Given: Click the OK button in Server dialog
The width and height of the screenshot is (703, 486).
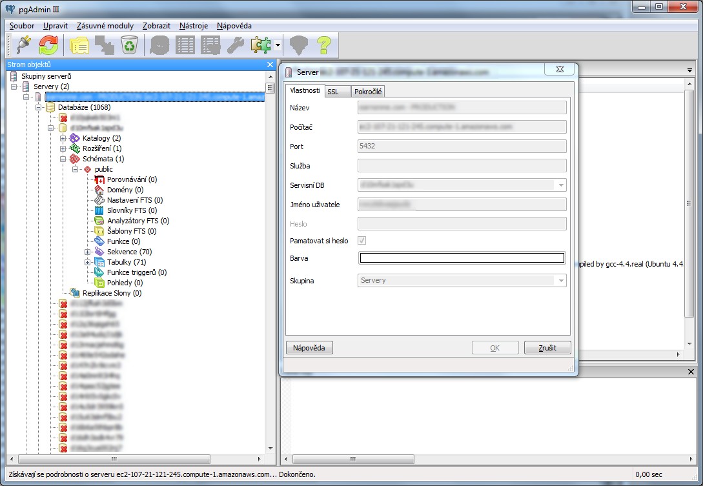Looking at the screenshot, I should (x=495, y=348).
